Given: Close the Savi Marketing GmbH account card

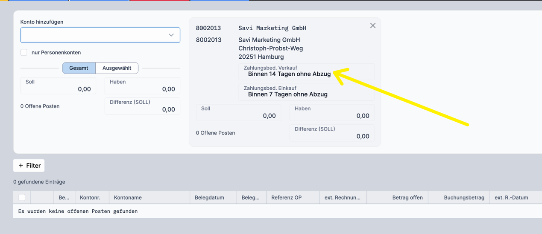Looking at the screenshot, I should click(372, 26).
